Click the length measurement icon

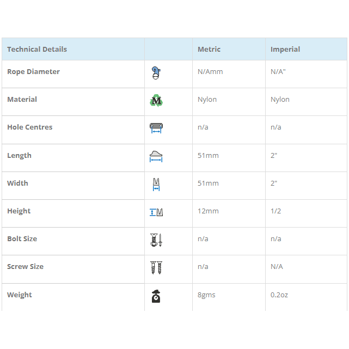[156, 156]
